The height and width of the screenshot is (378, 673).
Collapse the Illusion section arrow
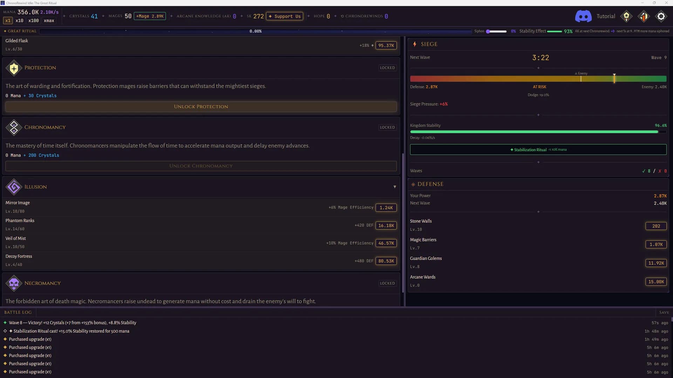[x=395, y=187]
